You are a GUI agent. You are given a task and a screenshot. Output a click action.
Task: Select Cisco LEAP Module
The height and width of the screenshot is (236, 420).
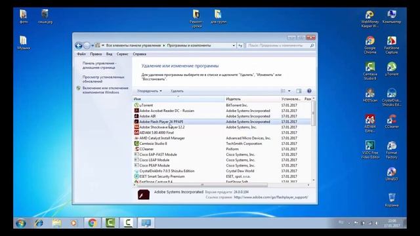click(222, 160)
